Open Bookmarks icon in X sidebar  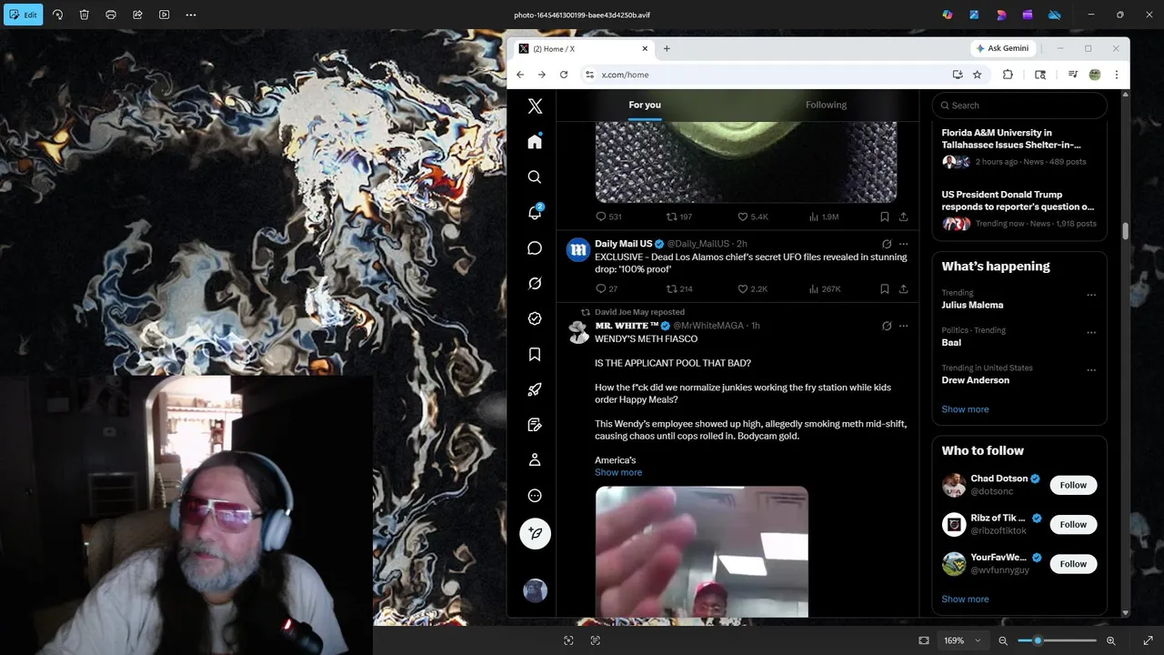coord(535,354)
